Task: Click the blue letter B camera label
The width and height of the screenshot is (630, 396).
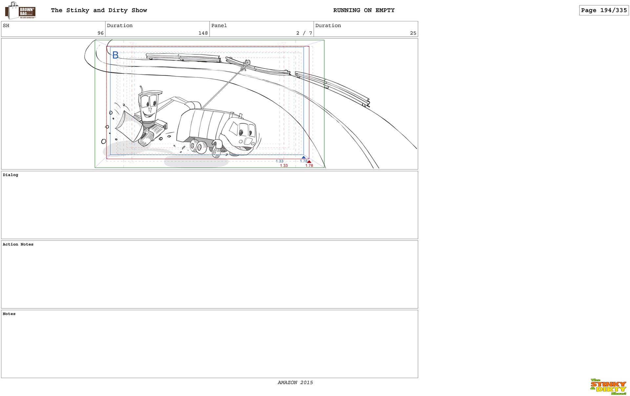Action: pyautogui.click(x=115, y=55)
